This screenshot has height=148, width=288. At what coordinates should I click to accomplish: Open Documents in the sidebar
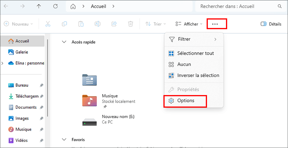pos(22,107)
